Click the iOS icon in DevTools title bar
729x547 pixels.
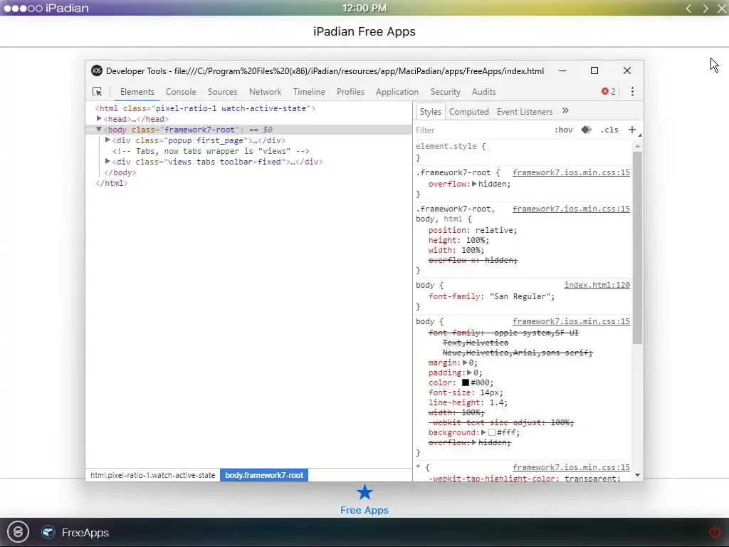(97, 71)
